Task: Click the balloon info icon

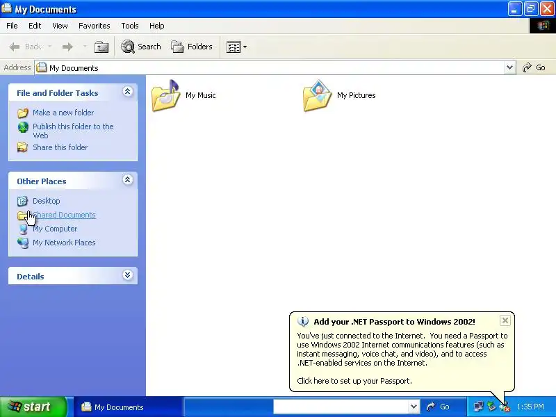Action: [x=303, y=322]
